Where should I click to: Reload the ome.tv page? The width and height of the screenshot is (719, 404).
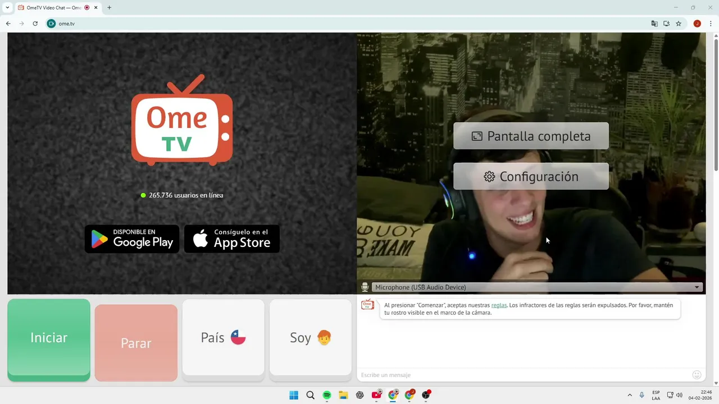(35, 24)
